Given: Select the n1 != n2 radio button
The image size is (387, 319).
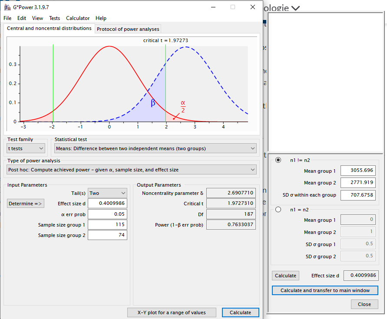Looking at the screenshot, I should (x=278, y=160).
